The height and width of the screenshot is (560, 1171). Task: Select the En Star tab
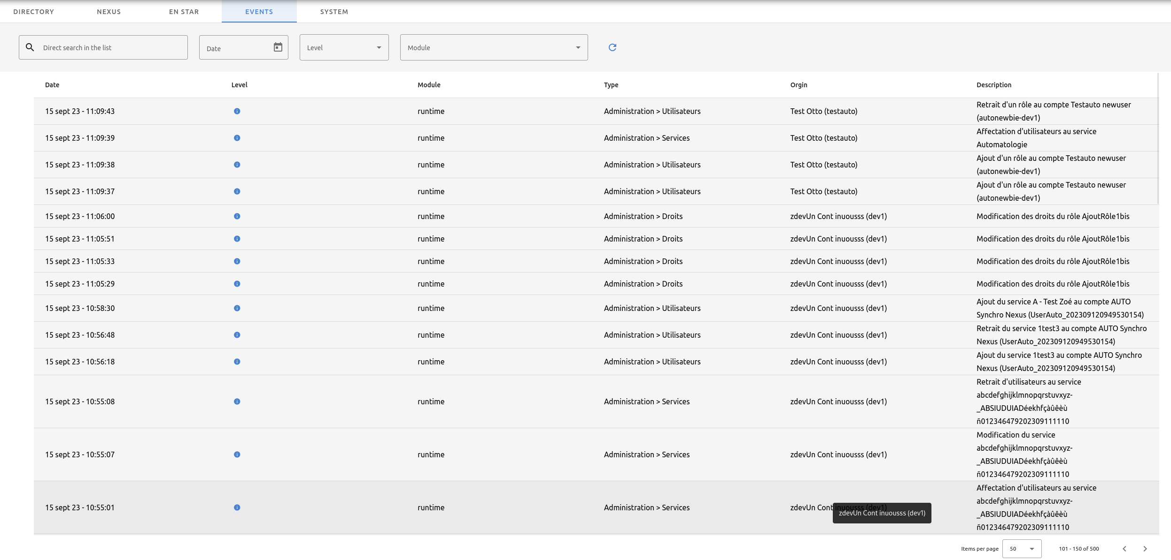(184, 12)
